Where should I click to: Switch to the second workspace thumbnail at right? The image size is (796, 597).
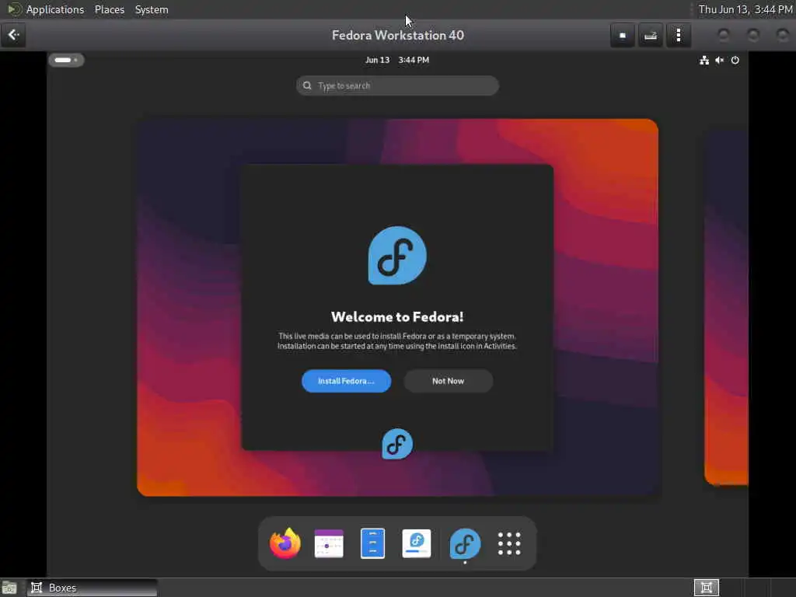click(726, 308)
